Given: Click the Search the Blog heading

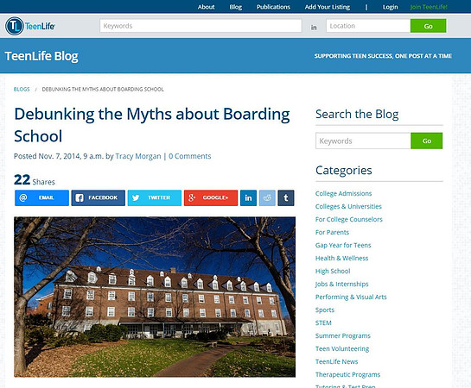Looking at the screenshot, I should (357, 114).
